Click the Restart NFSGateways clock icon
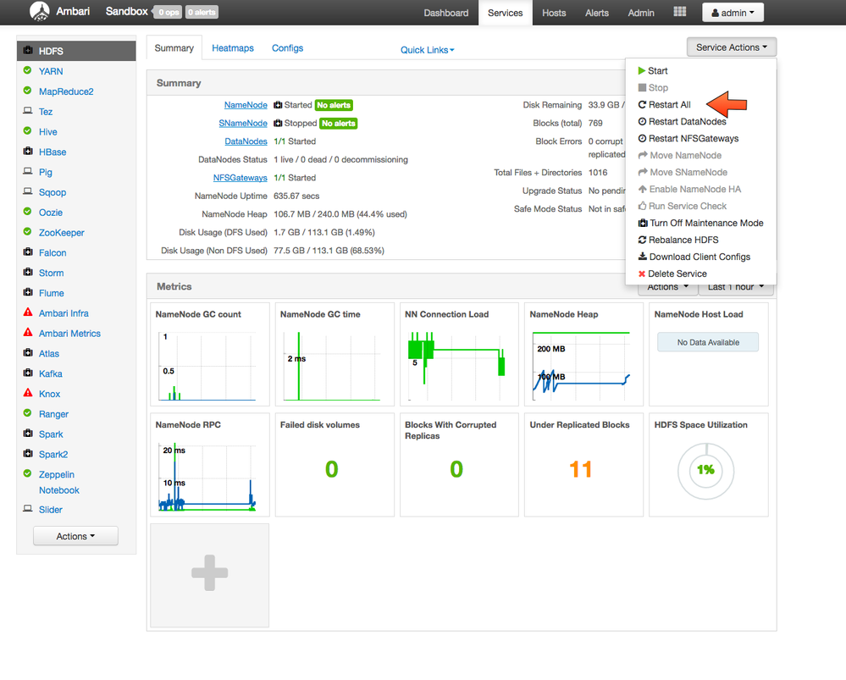This screenshot has width=846, height=680. tap(642, 138)
